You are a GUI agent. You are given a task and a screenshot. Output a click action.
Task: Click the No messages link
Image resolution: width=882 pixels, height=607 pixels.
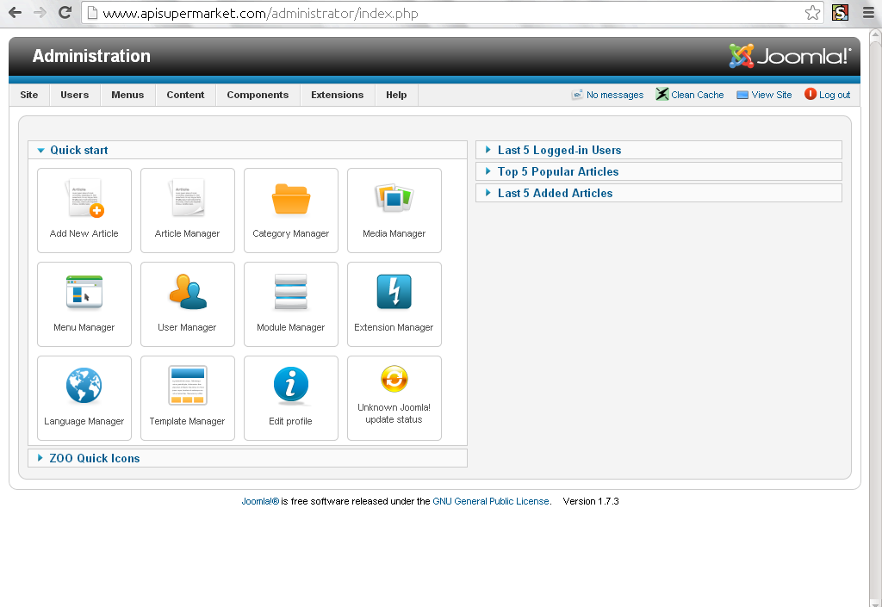tap(615, 95)
